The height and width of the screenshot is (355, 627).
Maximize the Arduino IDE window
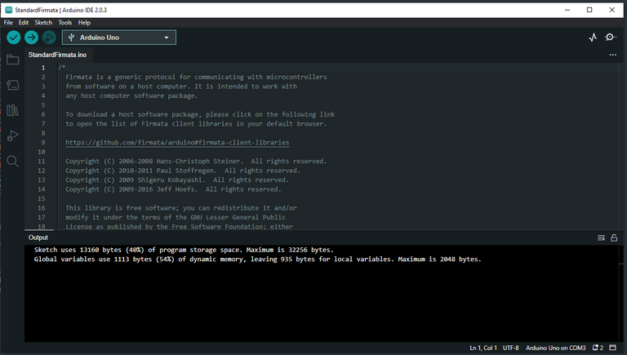tap(589, 10)
